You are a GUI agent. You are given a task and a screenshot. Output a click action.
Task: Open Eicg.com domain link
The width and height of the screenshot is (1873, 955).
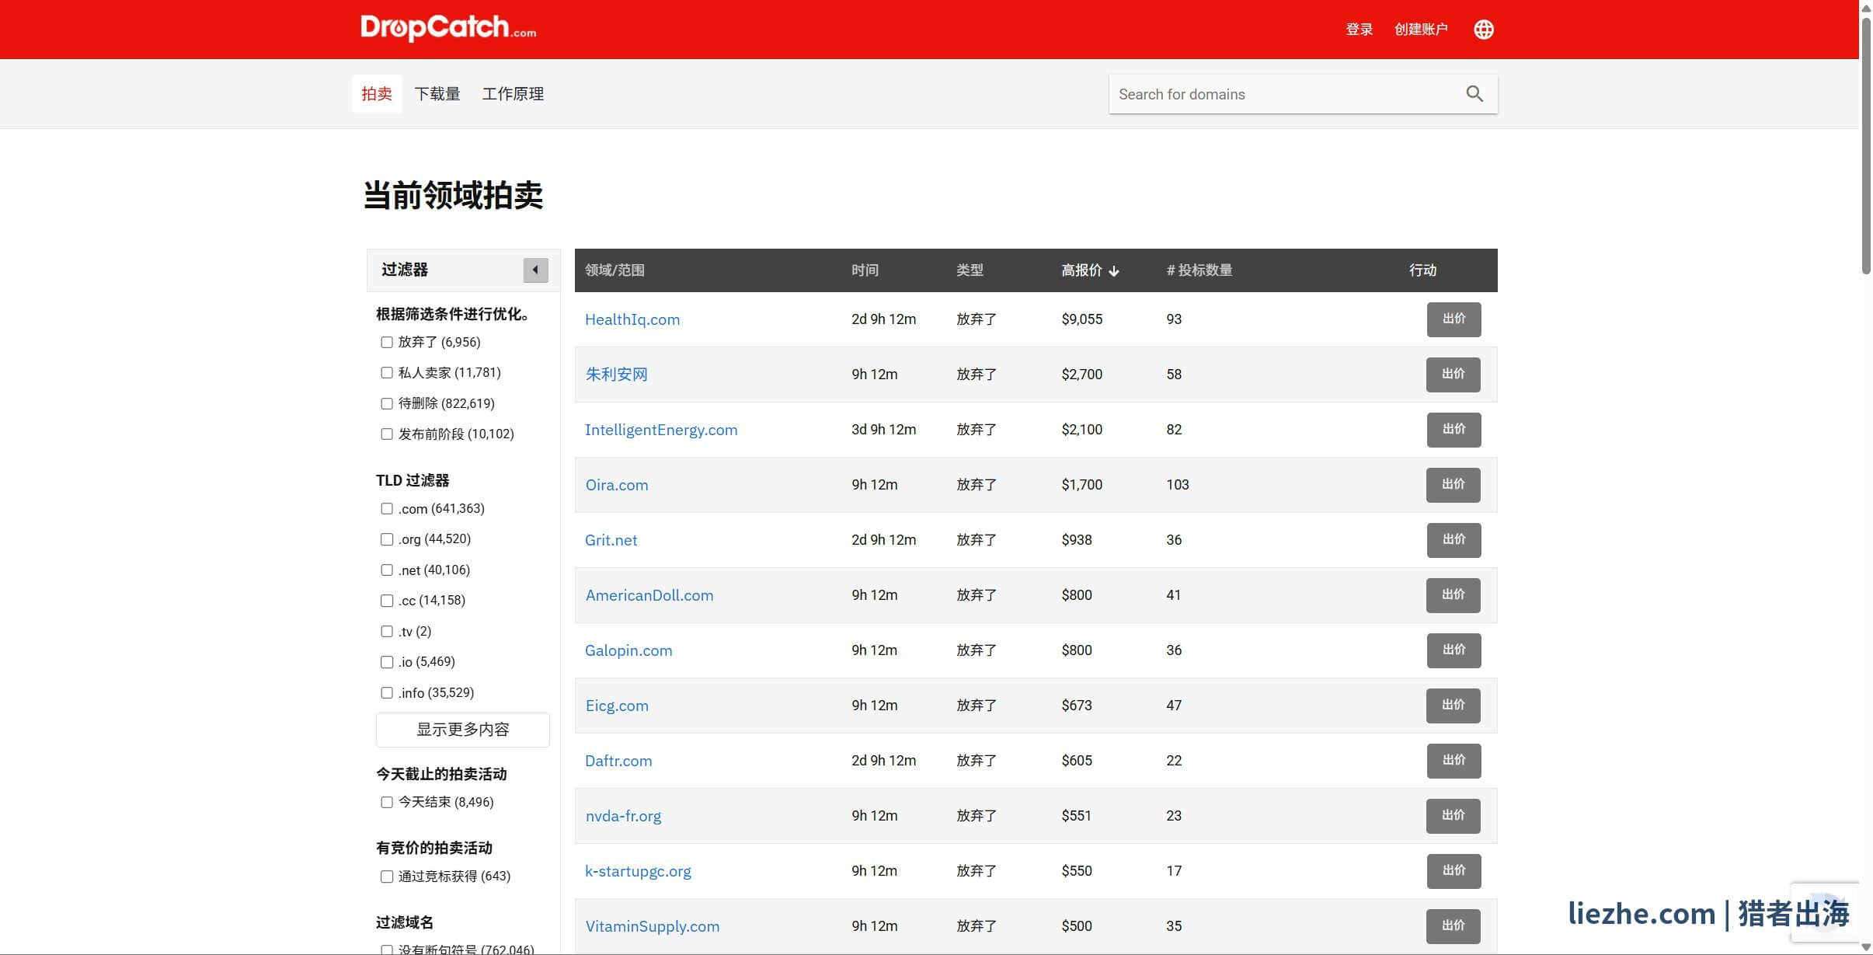tap(617, 706)
